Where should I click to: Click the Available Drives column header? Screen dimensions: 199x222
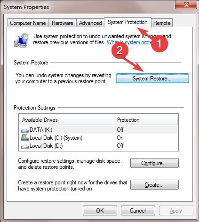(x=66, y=120)
